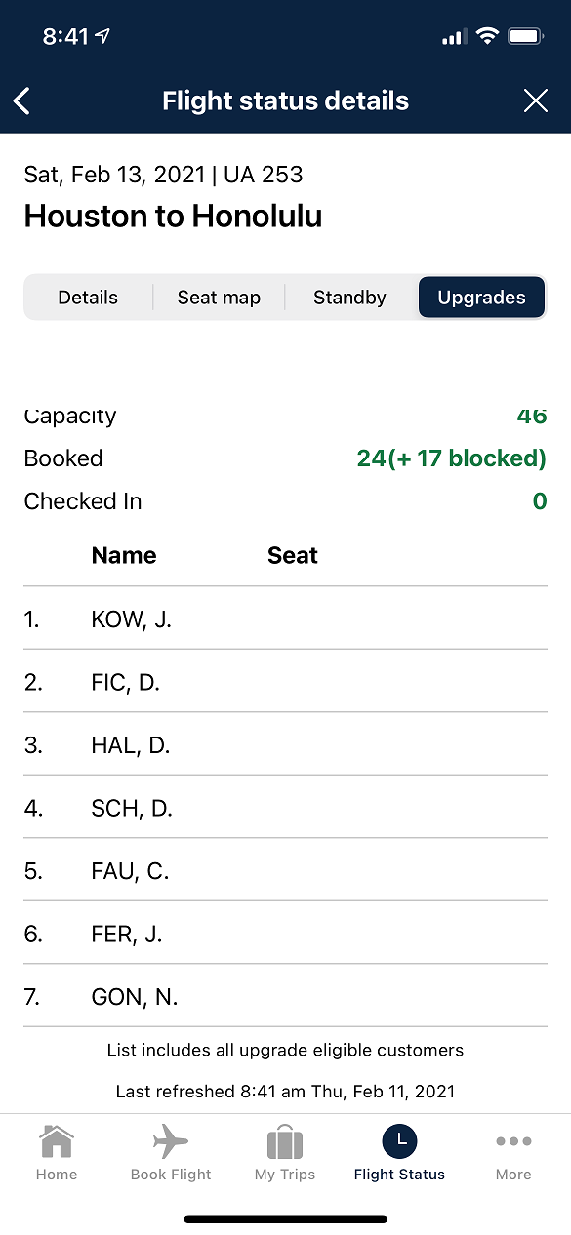The height and width of the screenshot is (1235, 571).
Task: Switch to the Seat map tab
Action: click(219, 298)
